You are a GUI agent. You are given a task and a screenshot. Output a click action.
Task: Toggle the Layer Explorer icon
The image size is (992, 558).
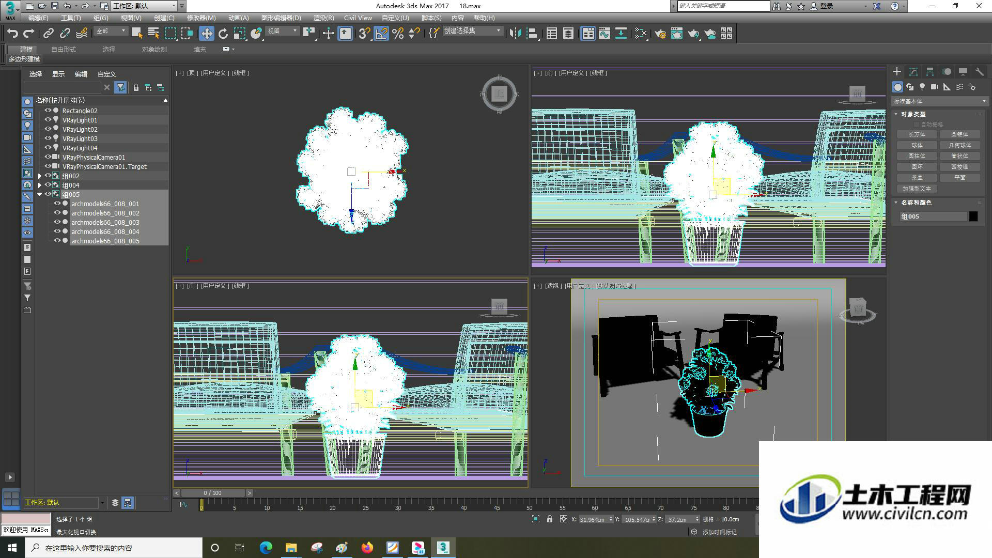click(x=568, y=34)
